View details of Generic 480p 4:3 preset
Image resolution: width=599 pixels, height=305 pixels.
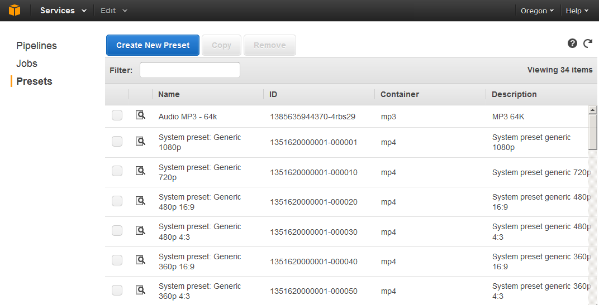pos(141,230)
